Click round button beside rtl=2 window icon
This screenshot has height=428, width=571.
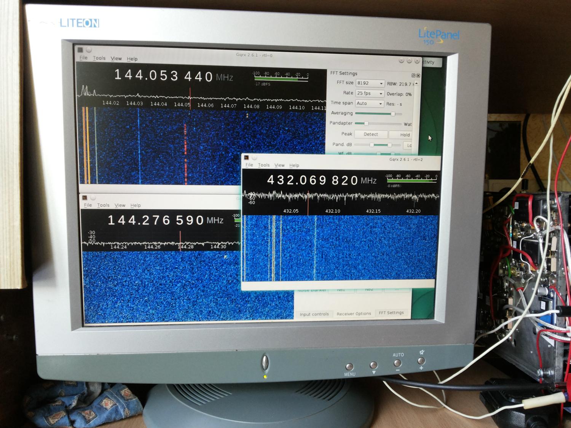(x=254, y=158)
